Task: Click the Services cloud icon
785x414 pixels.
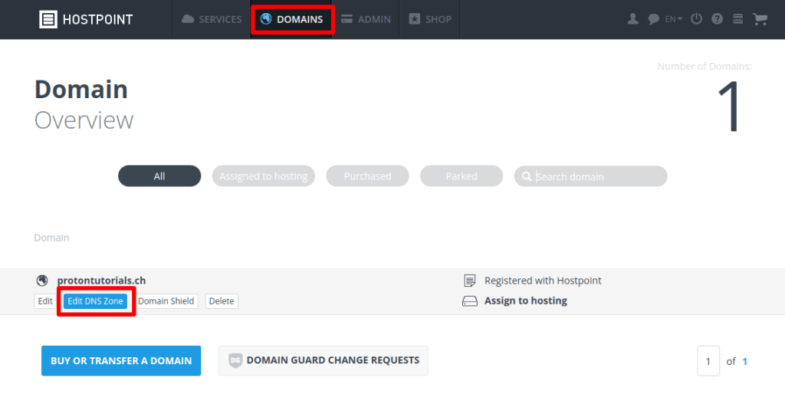Action: click(x=188, y=19)
